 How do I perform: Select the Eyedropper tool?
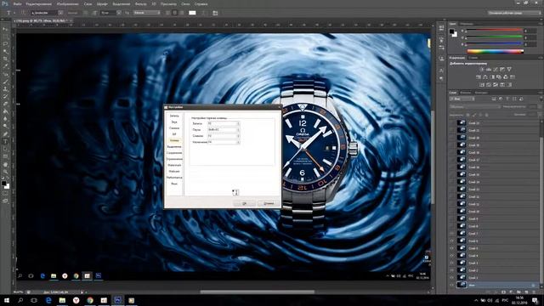click(5, 66)
